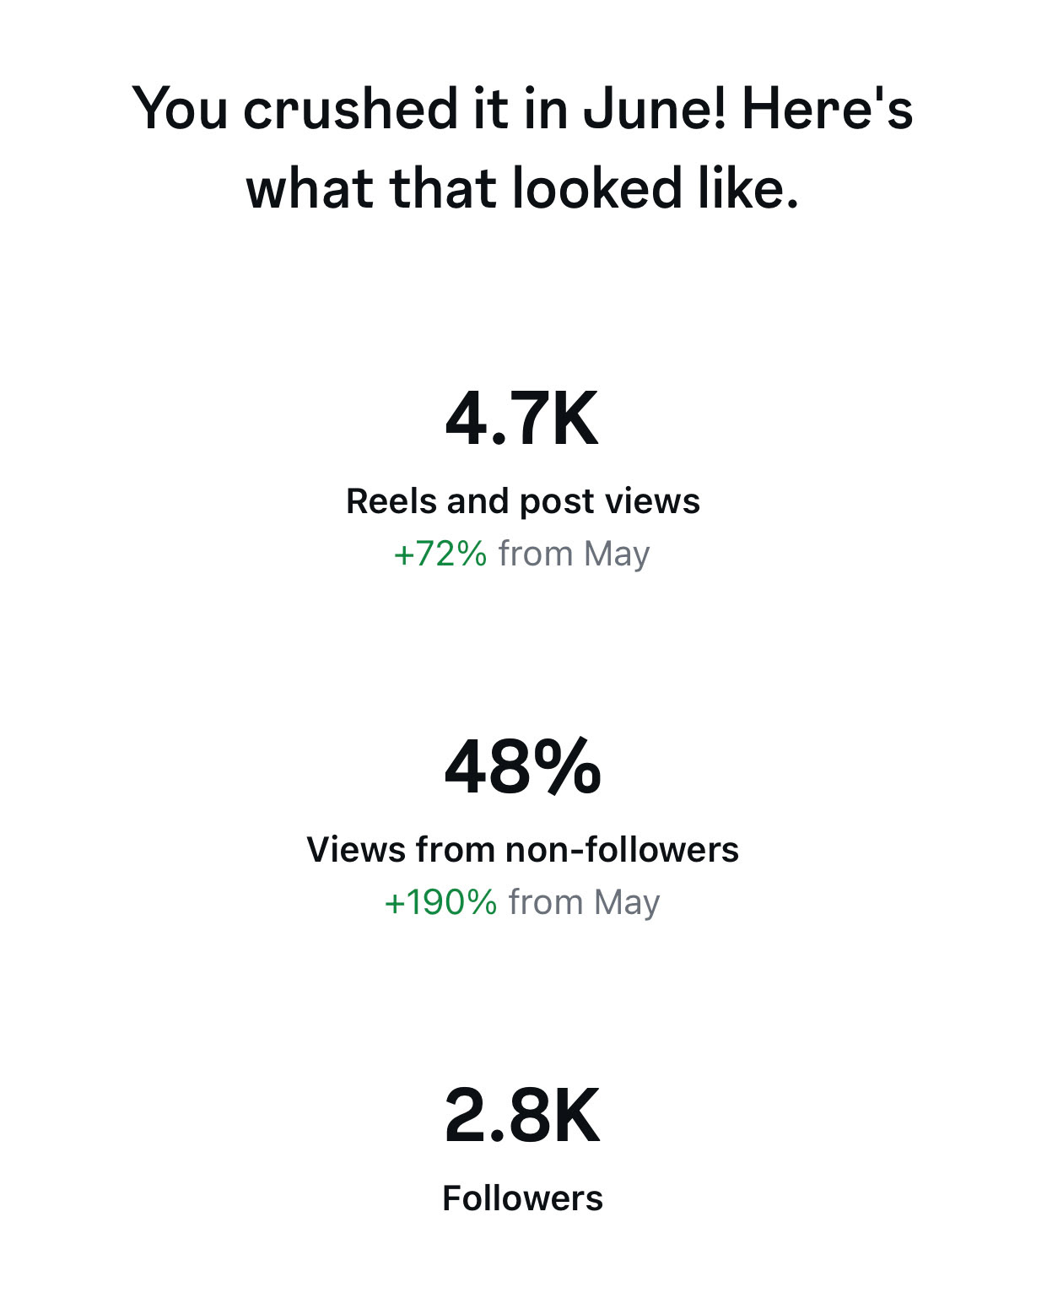Screen dimensions: 1047x1309
Task: Click the word 'Here's' in the headline
Action: [828, 110]
